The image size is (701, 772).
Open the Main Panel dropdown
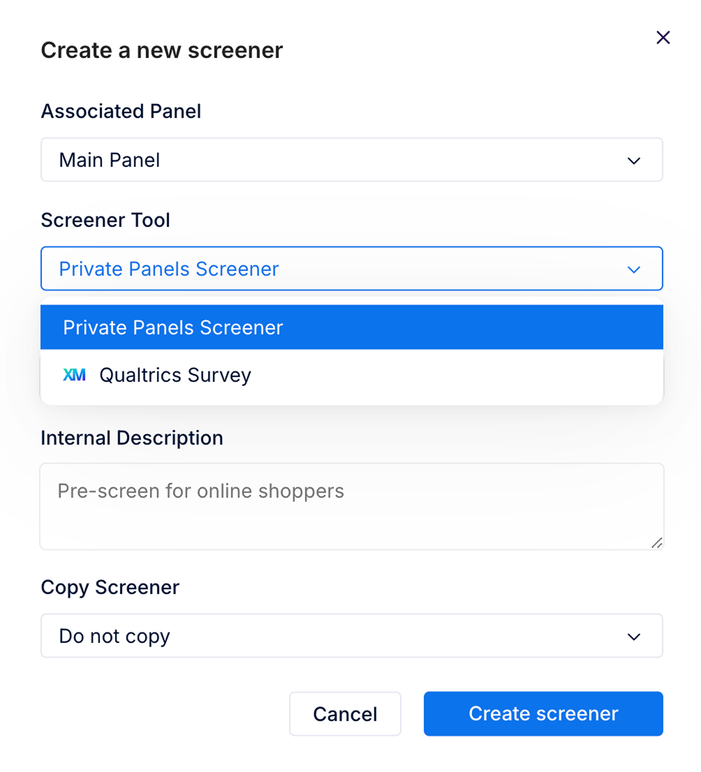coord(352,160)
